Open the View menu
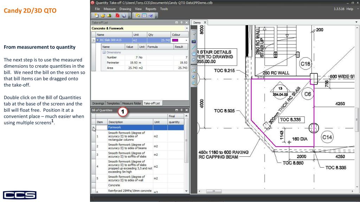This screenshot has height=202, width=360. [138, 9]
